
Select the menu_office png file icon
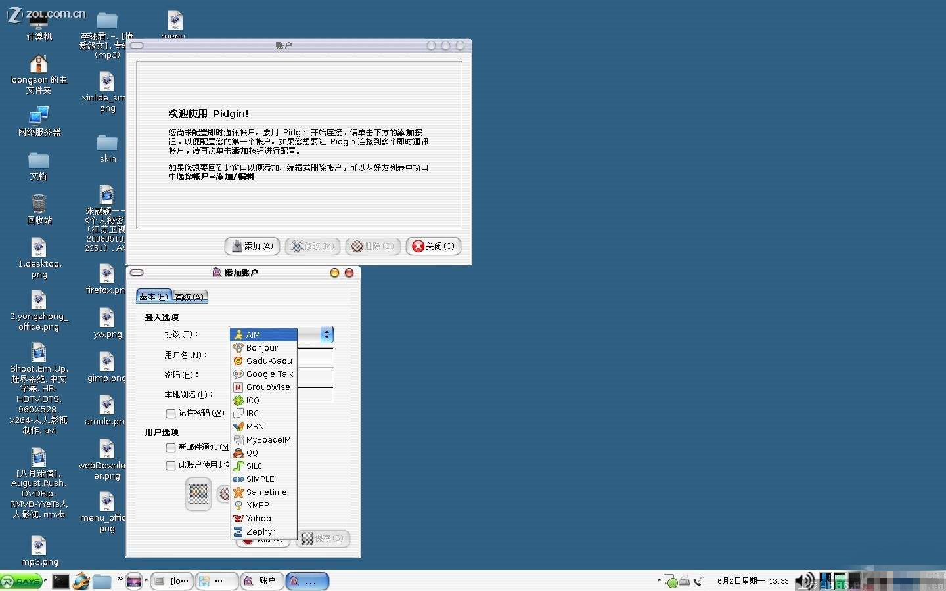pos(104,512)
